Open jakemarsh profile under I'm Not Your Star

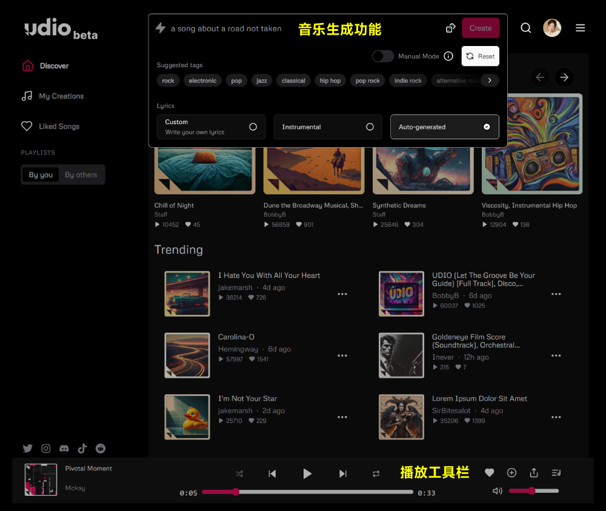(x=235, y=410)
